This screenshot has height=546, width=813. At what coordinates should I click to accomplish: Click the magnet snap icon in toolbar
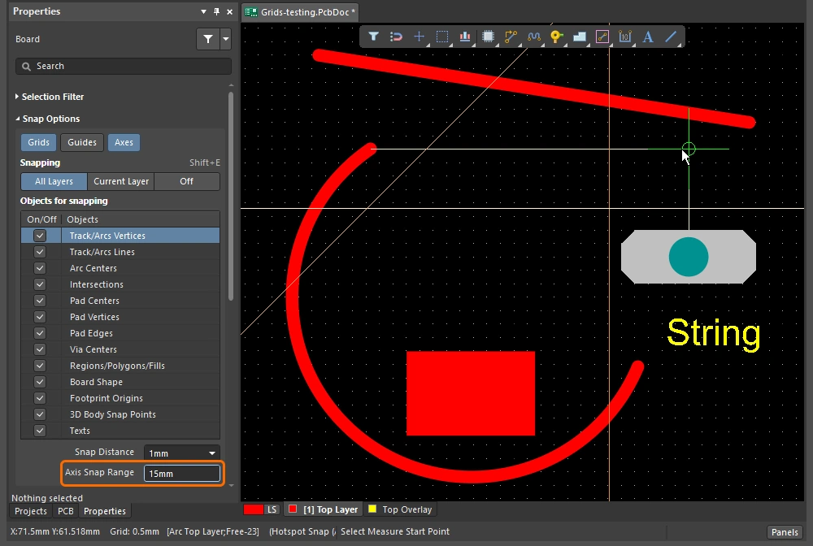click(x=396, y=37)
